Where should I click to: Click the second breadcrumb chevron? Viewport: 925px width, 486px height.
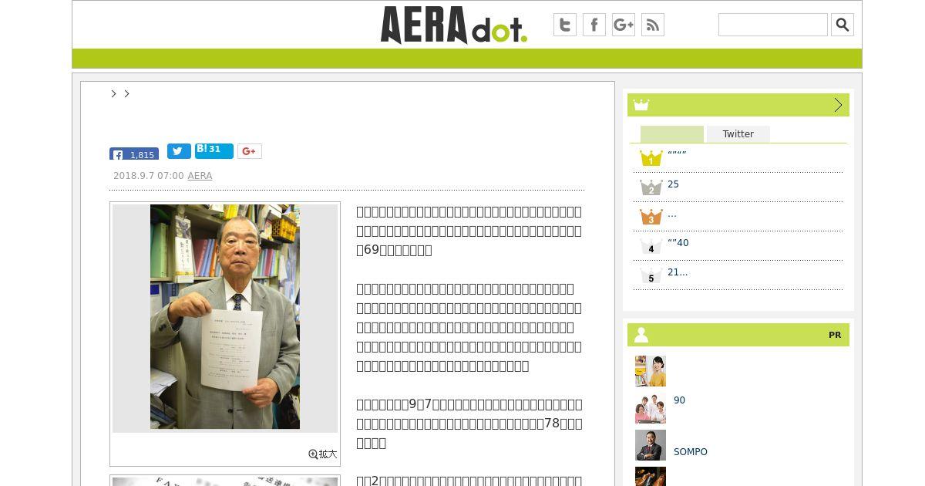click(x=126, y=93)
